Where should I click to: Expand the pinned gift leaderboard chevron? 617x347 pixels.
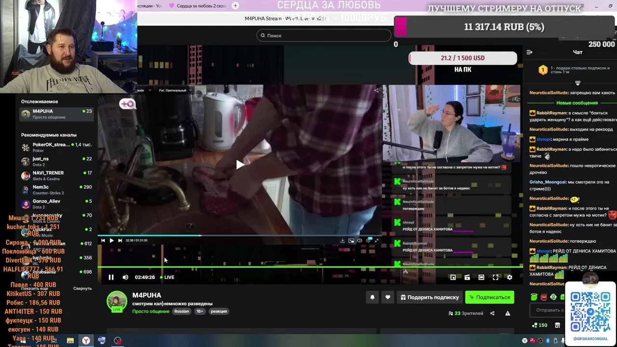click(x=577, y=83)
